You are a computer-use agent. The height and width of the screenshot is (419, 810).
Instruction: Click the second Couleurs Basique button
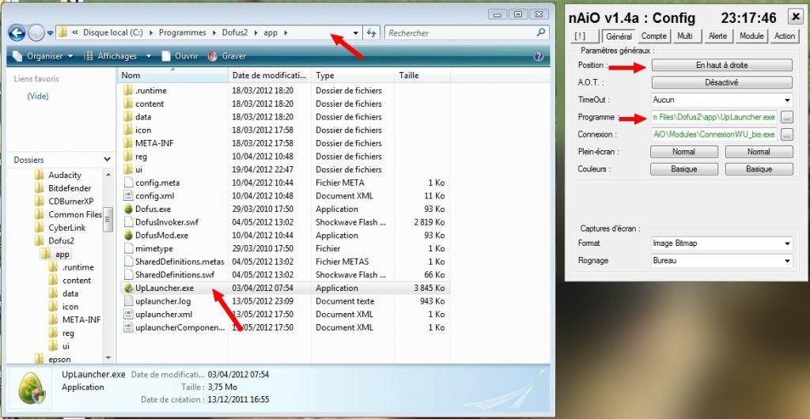coord(759,169)
